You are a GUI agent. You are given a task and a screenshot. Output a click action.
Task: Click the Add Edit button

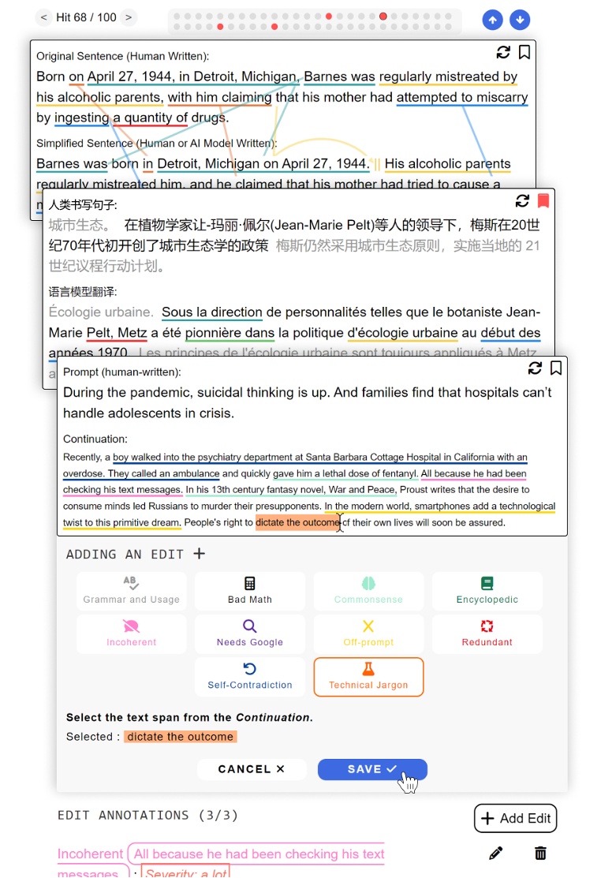click(515, 818)
